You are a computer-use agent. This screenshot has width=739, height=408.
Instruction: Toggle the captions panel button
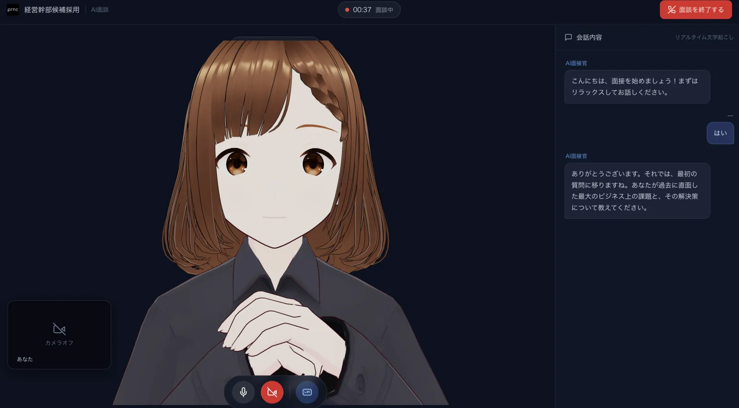307,392
